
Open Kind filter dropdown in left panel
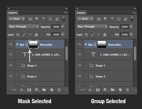17,19
